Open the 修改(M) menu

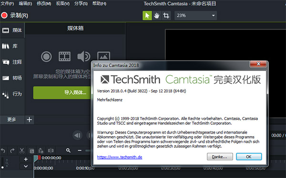(x=44, y=4)
